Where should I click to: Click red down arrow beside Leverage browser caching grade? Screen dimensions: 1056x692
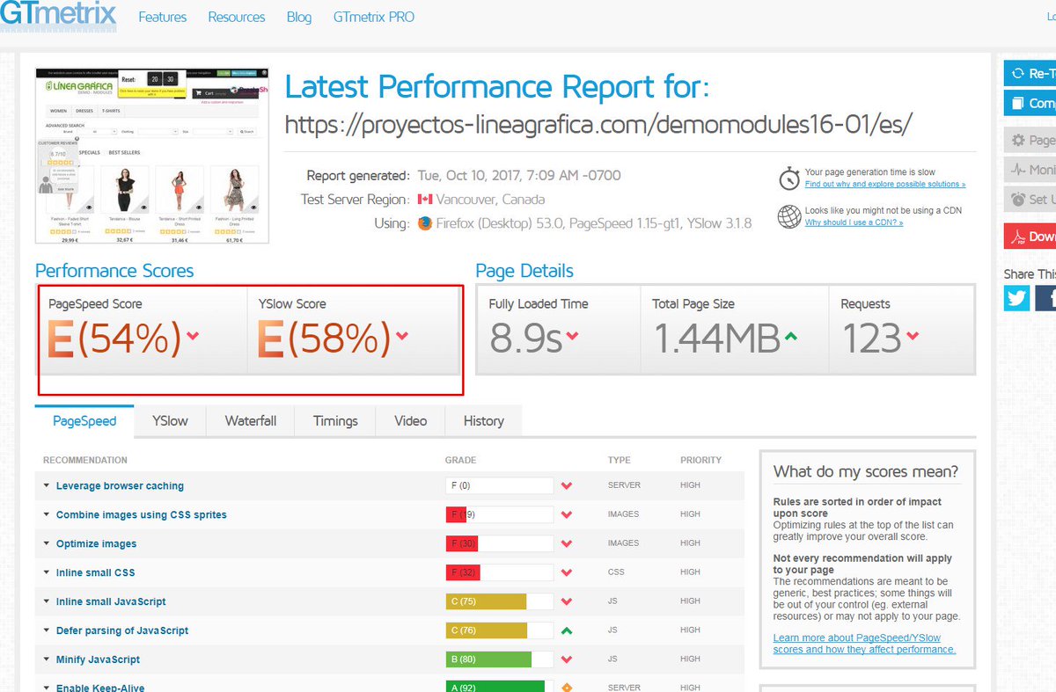click(567, 486)
